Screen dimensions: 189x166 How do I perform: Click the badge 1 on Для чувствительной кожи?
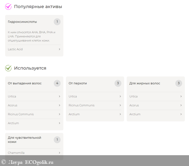[x=57, y=140]
